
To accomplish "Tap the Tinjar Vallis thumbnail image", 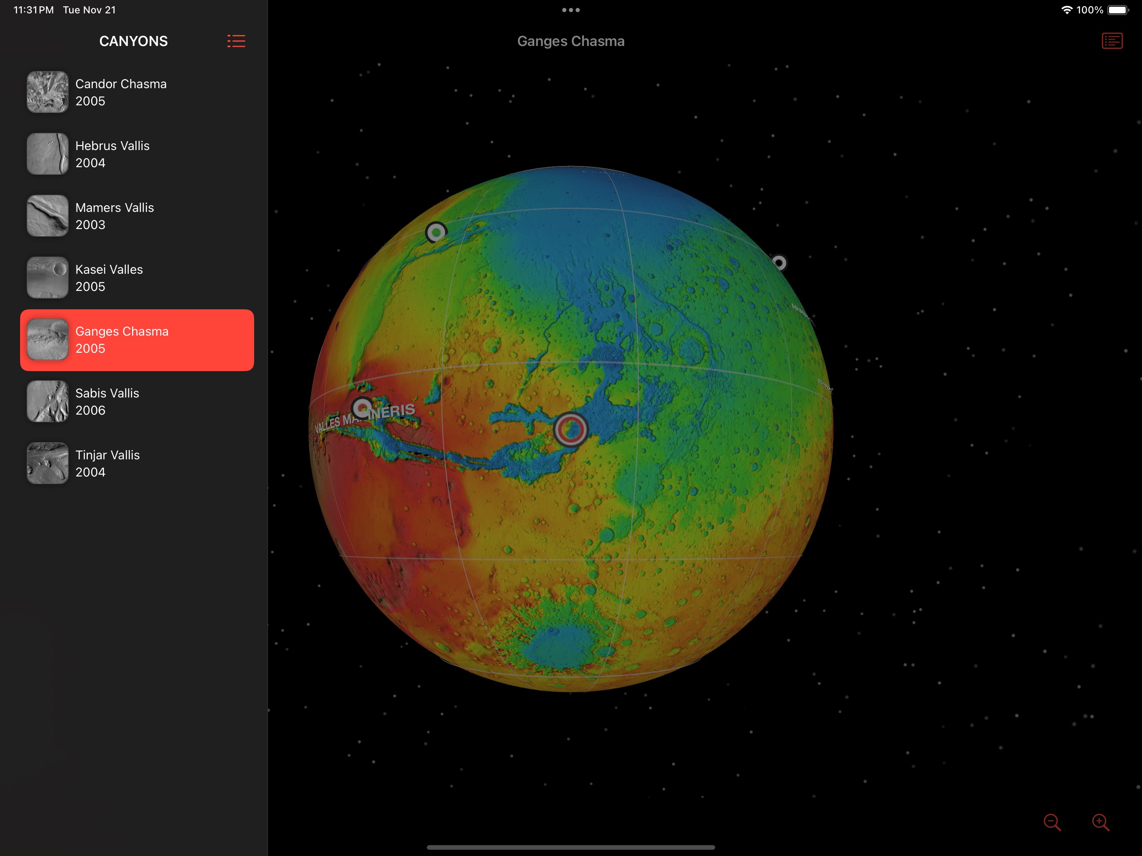I will 48,463.
